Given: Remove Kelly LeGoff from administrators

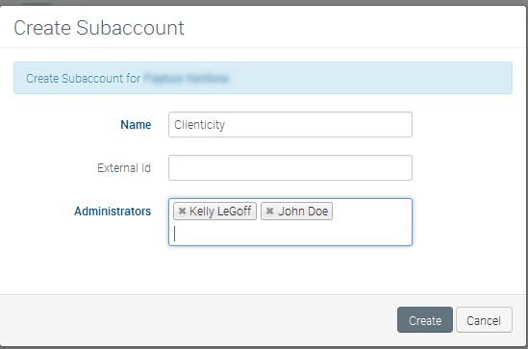Looking at the screenshot, I should tap(182, 211).
